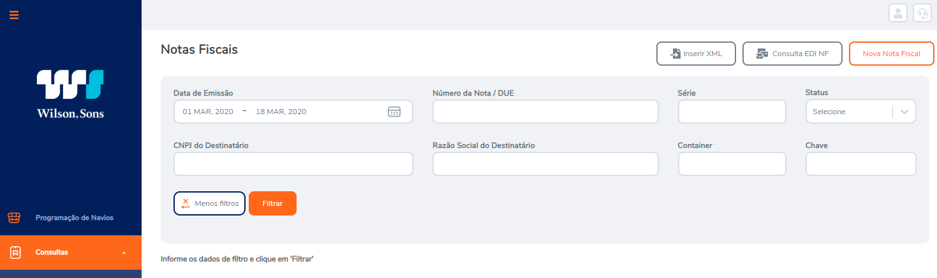This screenshot has width=937, height=278.
Task: Create a Nova Nota Fiscal
Action: pos(891,54)
